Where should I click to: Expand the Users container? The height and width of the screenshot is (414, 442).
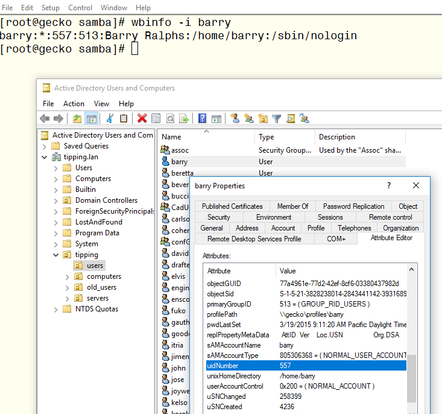pos(56,168)
